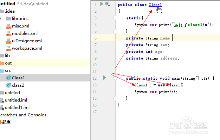Select the libraries folder
This screenshot has width=220, height=140.
click(20, 18)
